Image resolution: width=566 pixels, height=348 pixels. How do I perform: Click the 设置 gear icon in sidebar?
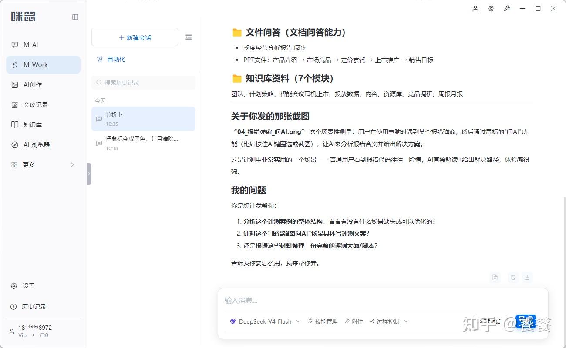(x=14, y=286)
